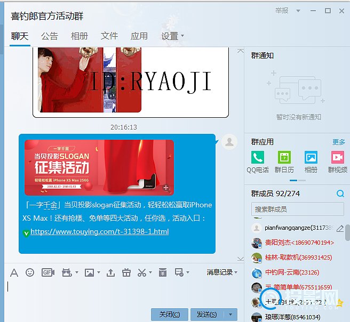Click the sender avatar beside blue message
Image resolution: width=350 pixels, height=322 pixels.
(229, 142)
